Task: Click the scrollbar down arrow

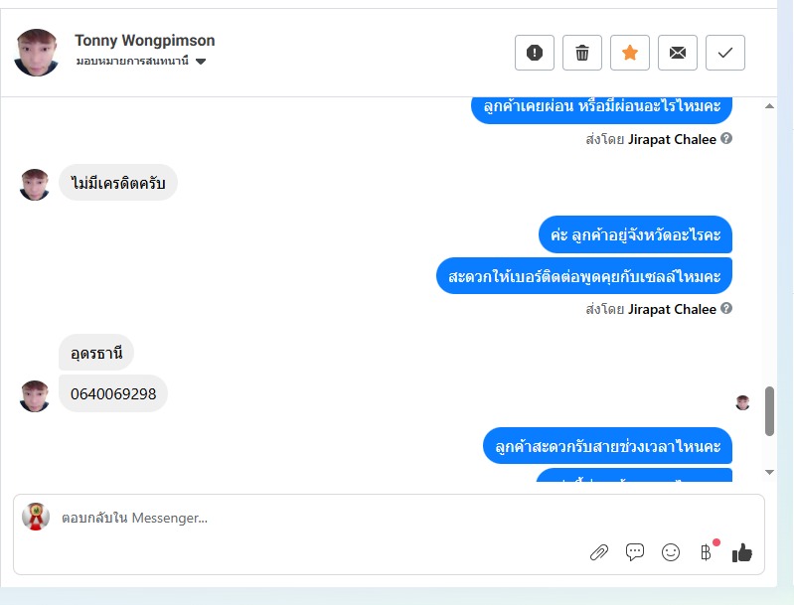Action: point(769,472)
